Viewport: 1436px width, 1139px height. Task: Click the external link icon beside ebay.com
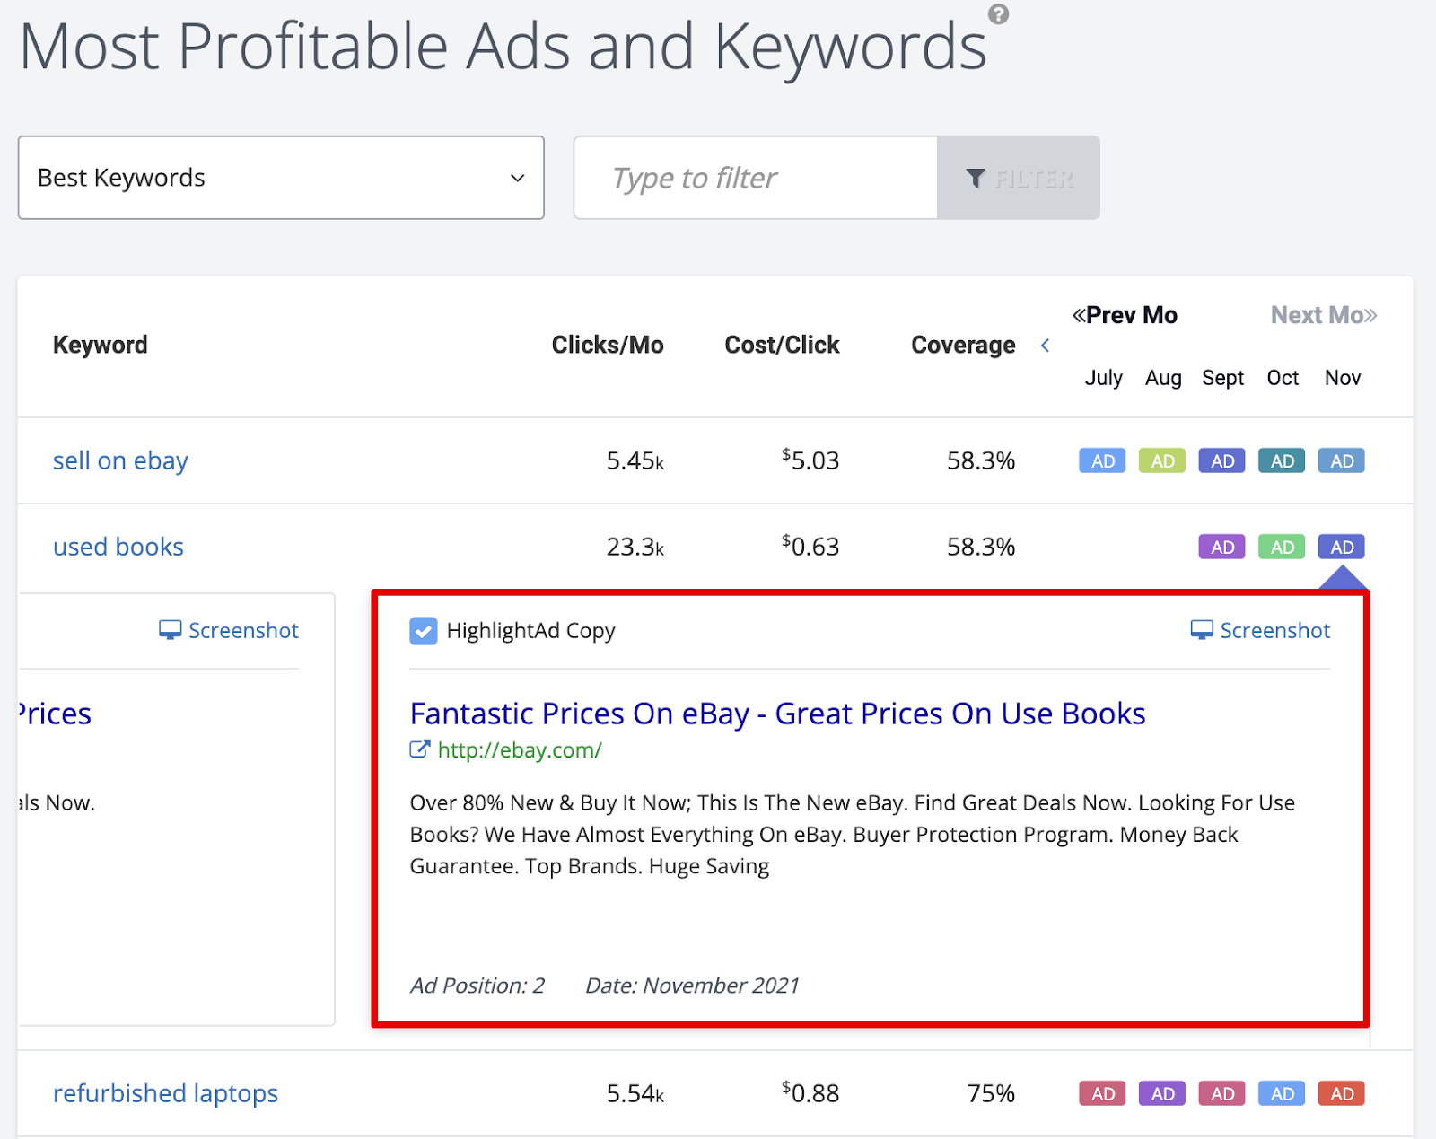tap(419, 749)
